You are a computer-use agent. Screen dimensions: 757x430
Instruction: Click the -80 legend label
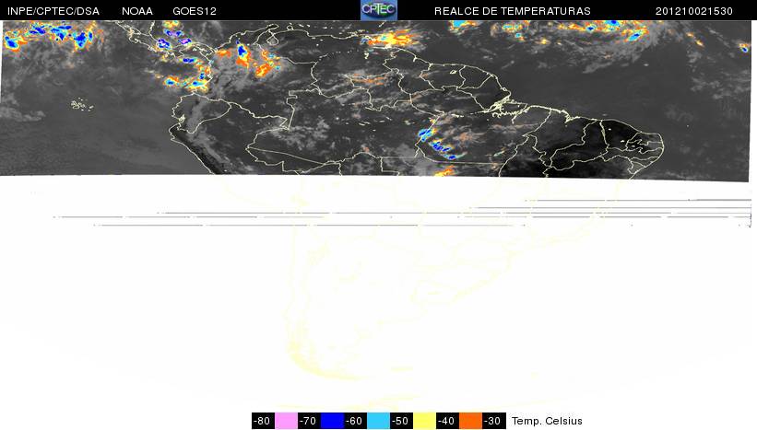point(263,421)
